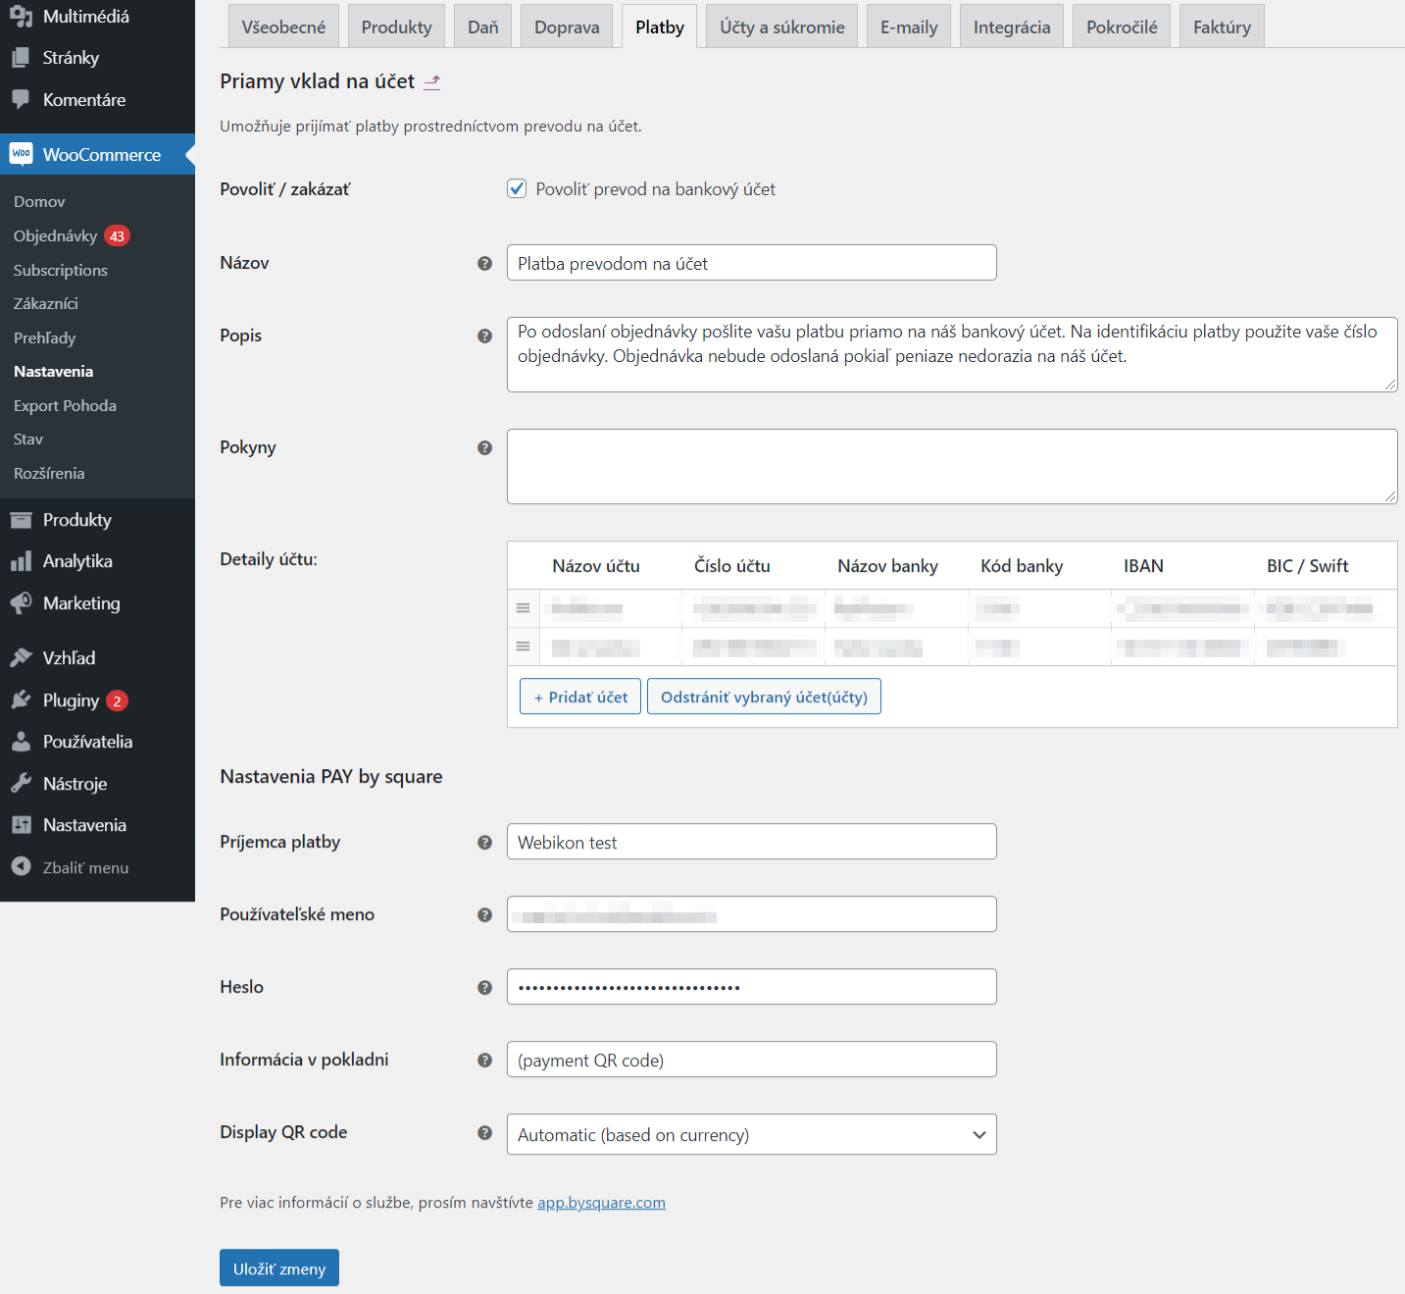Toggle the Povoliť prevod na bankový účet checkbox
Screen dimensions: 1405x1294
point(517,188)
